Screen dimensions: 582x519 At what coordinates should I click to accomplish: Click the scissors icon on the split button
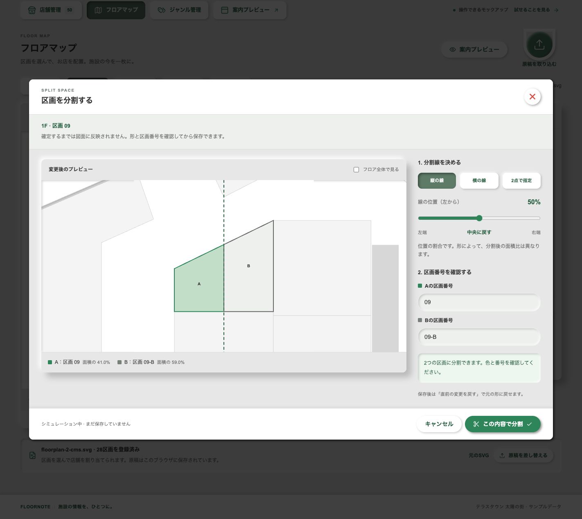click(x=476, y=424)
